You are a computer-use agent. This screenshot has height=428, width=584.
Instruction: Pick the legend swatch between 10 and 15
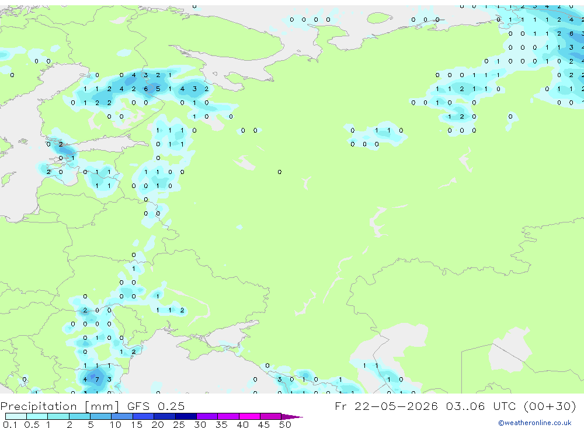pyautogui.click(x=122, y=416)
